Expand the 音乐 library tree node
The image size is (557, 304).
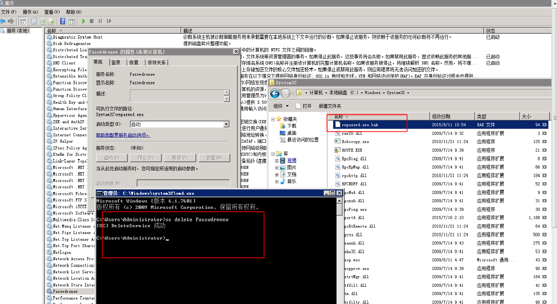click(x=277, y=182)
